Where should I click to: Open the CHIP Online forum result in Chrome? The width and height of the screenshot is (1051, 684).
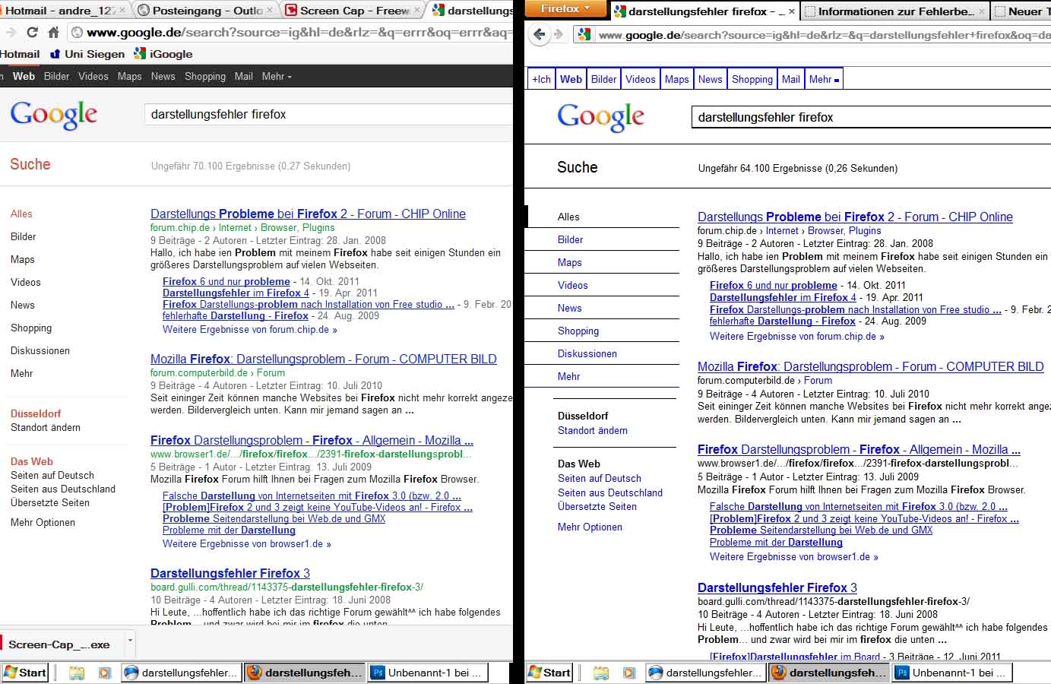click(308, 214)
